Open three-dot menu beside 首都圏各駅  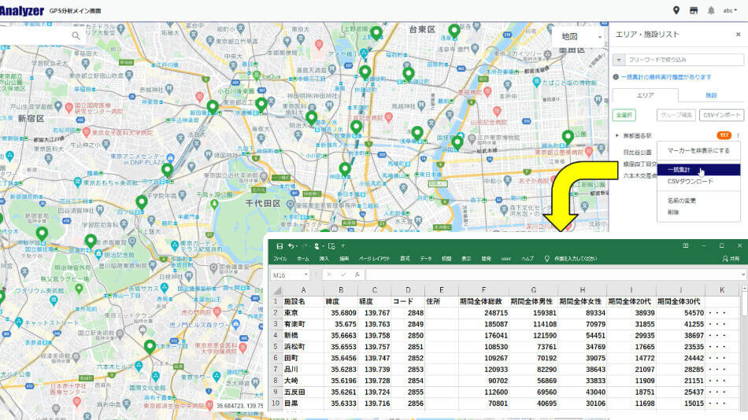[x=738, y=135]
